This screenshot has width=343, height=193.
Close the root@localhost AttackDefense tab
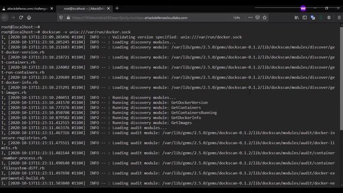[108, 9]
